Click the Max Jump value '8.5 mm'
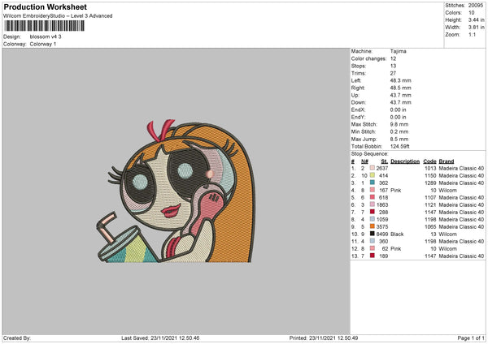 [x=399, y=139]
